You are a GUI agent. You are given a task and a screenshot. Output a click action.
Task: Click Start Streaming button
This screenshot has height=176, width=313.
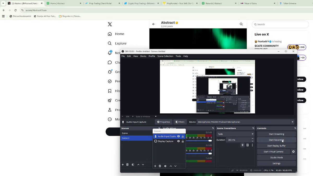tap(276, 134)
